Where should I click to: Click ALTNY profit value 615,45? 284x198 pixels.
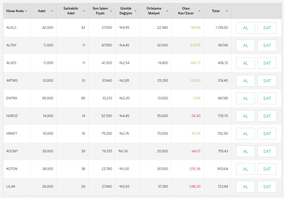pyautogui.click(x=196, y=45)
